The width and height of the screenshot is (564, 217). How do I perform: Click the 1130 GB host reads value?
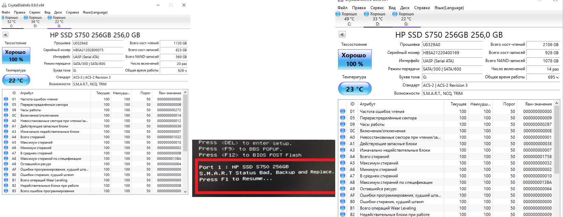174,43
